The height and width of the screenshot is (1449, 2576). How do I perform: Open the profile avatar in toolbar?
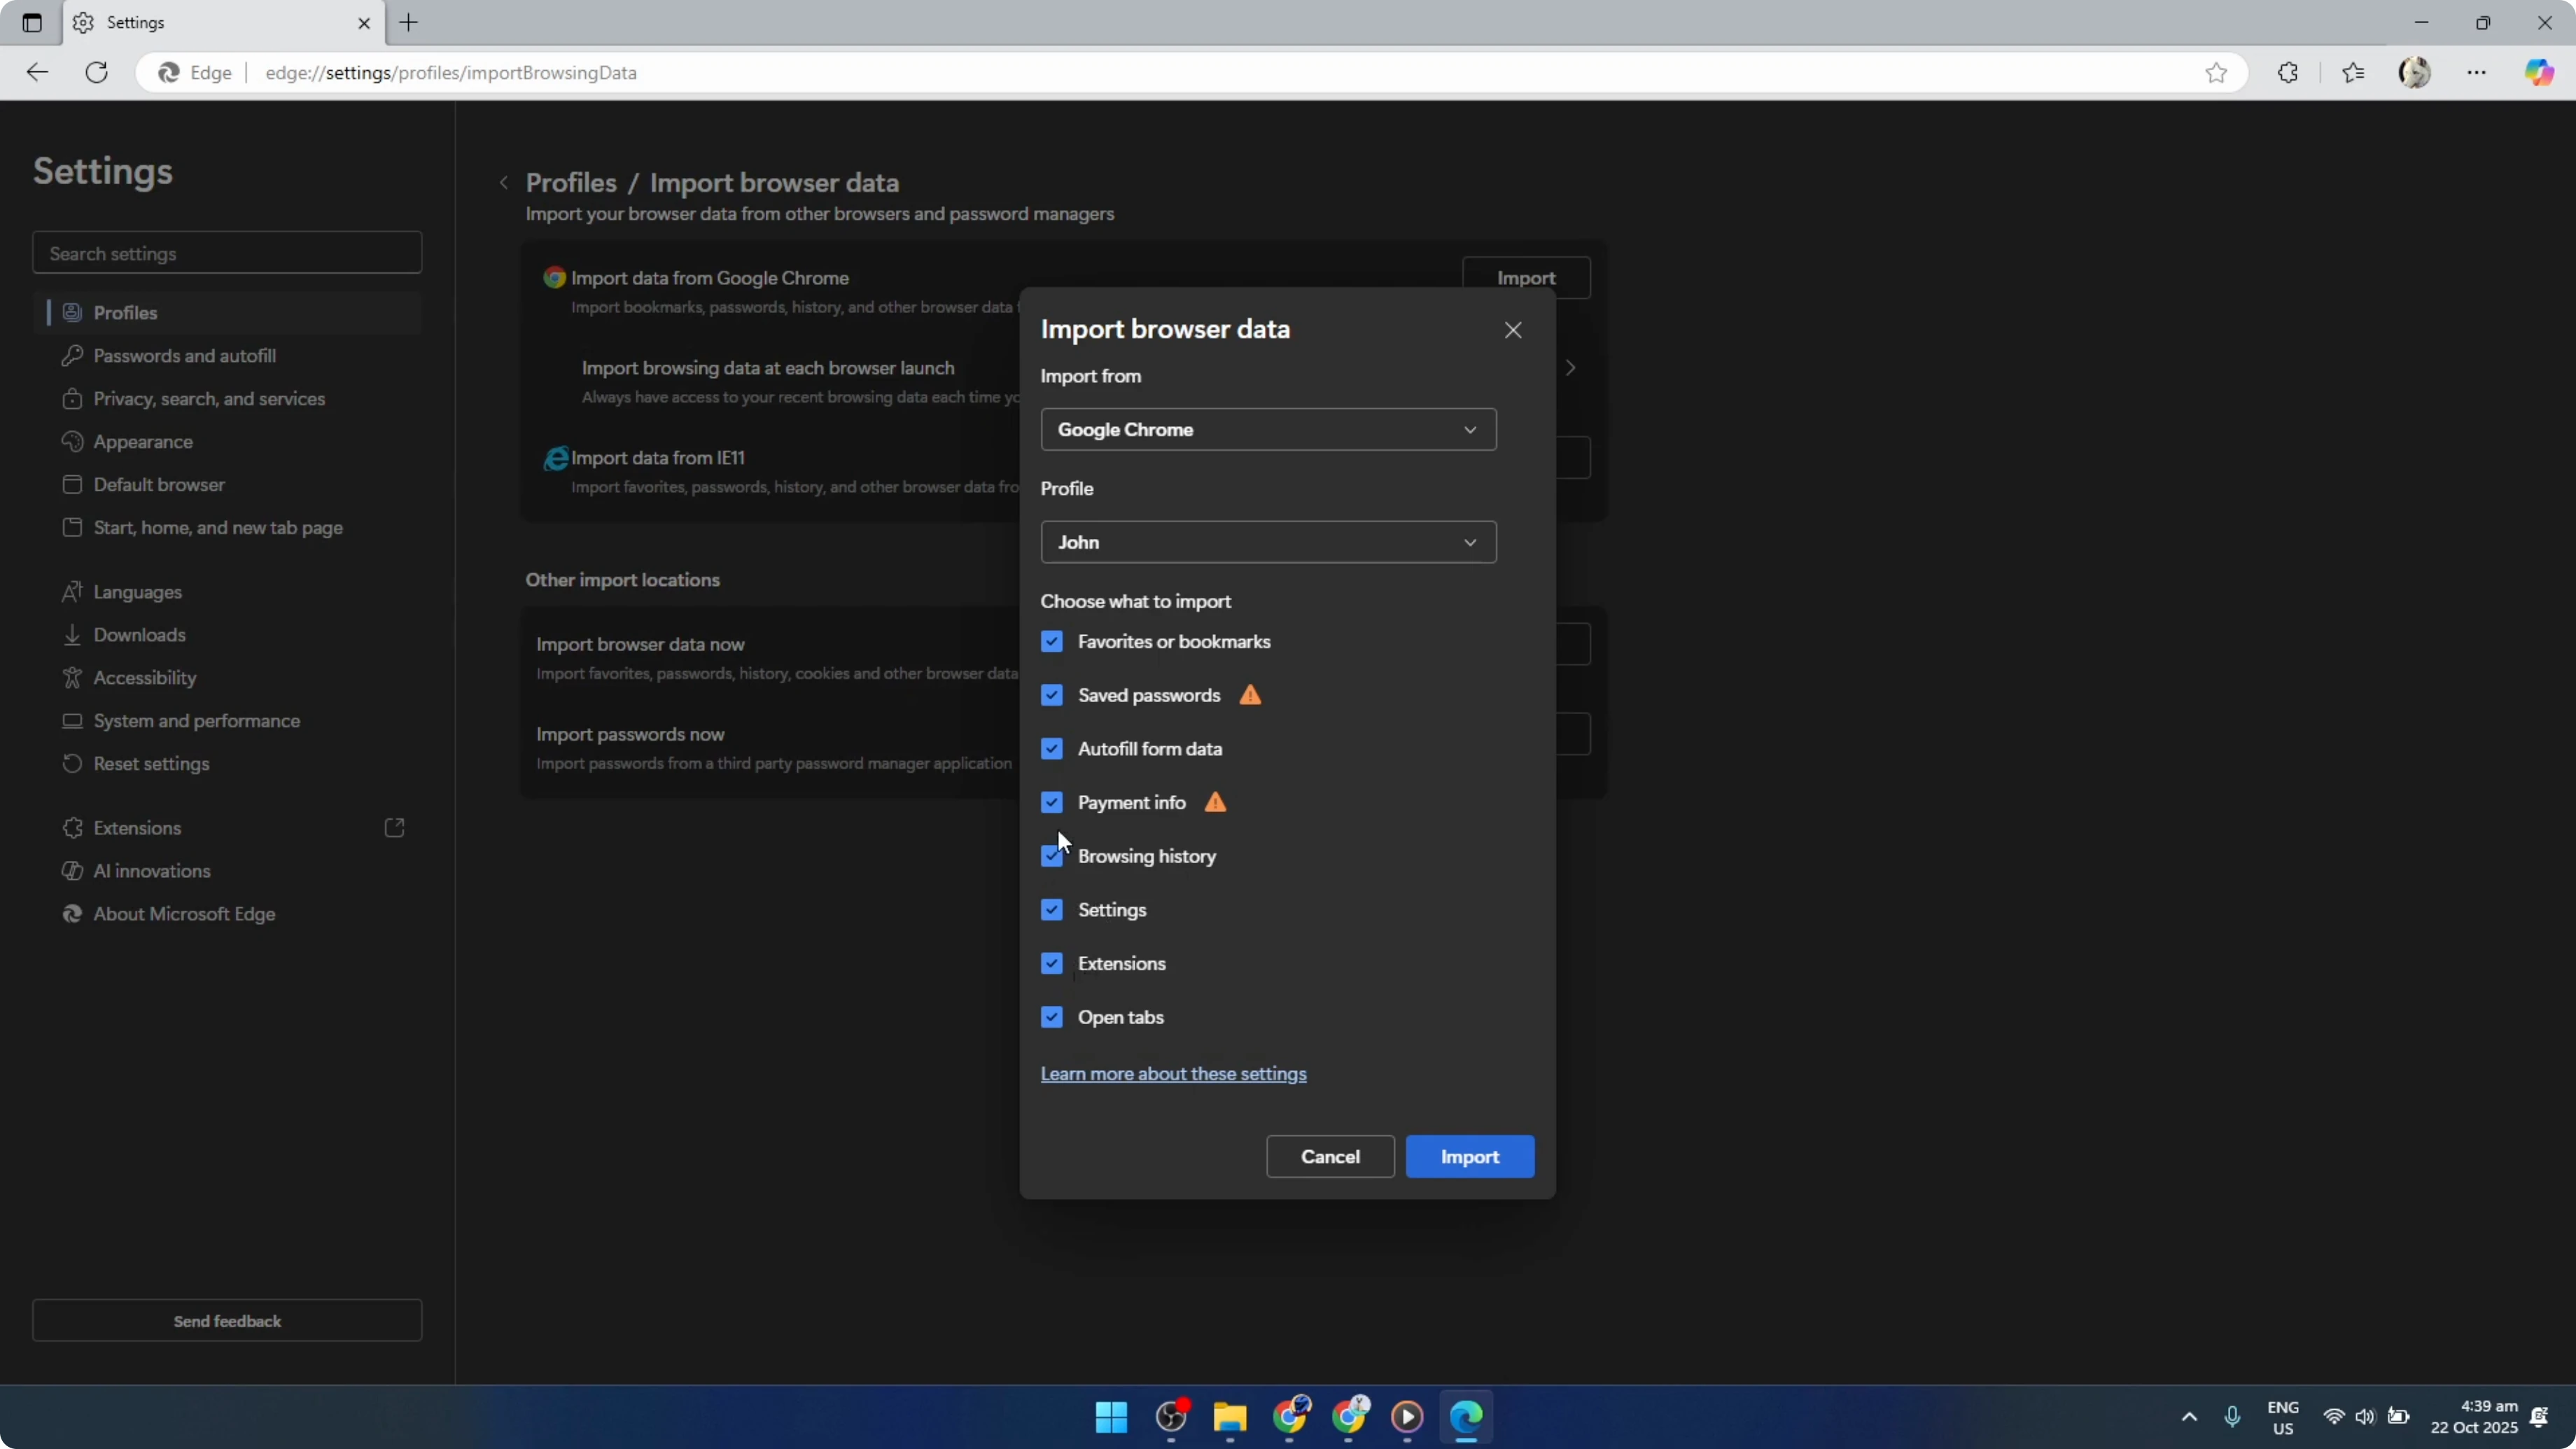tap(2415, 72)
